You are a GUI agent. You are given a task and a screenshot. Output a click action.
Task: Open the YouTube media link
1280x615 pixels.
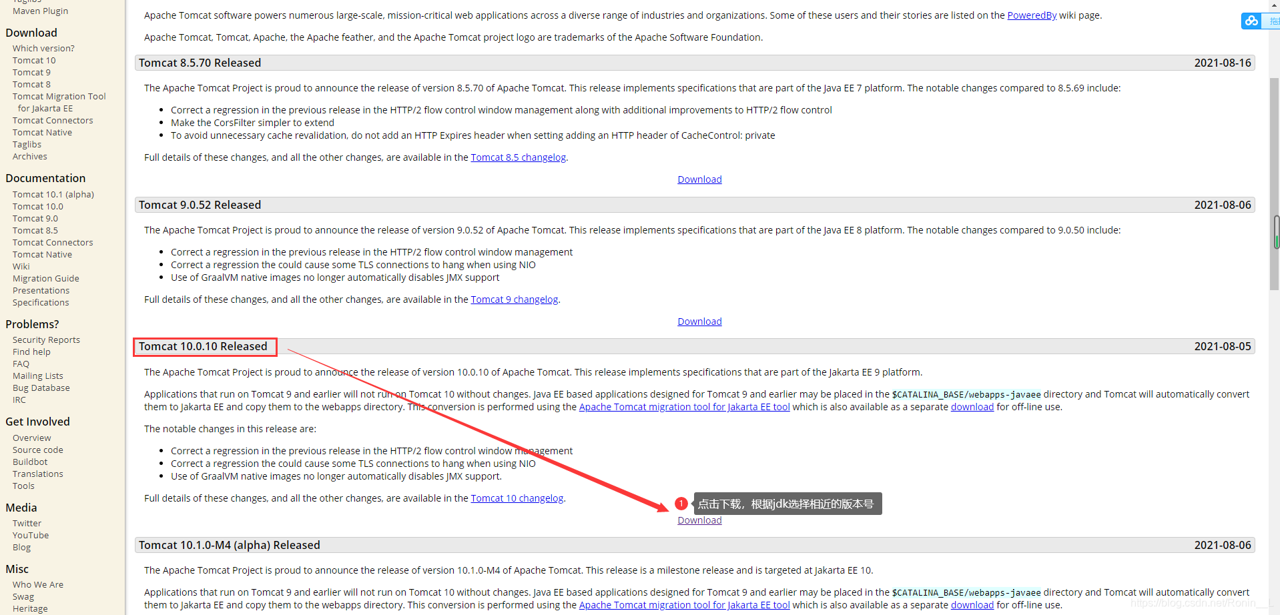point(31,535)
